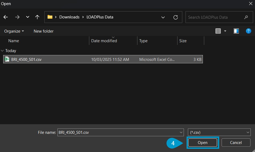Viewport: 255px width, 152px height.
Task: Select LOADPlus Data breadcrumb segment
Action: 100,17
